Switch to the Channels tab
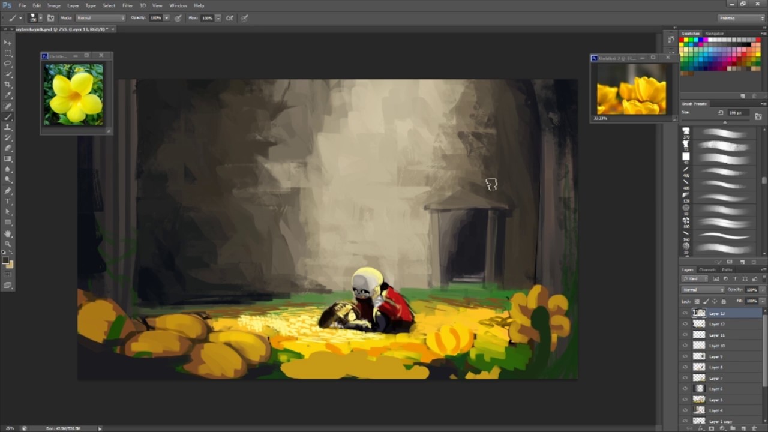The width and height of the screenshot is (768, 432). (707, 269)
